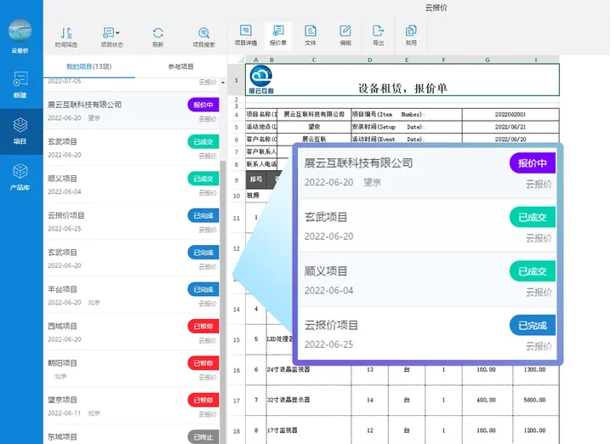Click the 刷新 refresh icon
This screenshot has width=611, height=444.
[x=157, y=37]
